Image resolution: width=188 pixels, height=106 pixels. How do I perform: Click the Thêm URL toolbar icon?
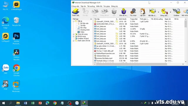pyautogui.click(x=75, y=12)
